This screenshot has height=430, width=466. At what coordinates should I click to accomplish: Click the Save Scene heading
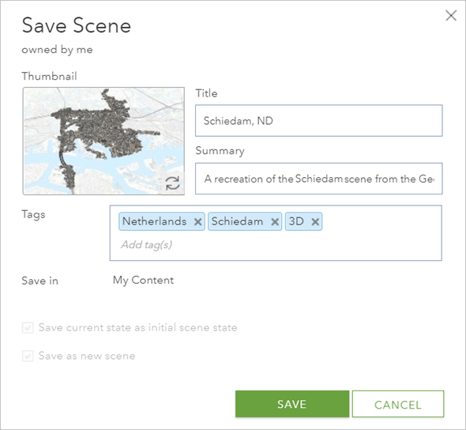[77, 25]
